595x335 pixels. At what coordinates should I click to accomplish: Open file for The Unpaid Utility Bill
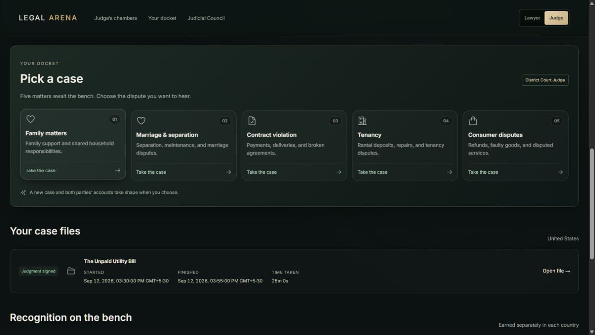tap(556, 271)
